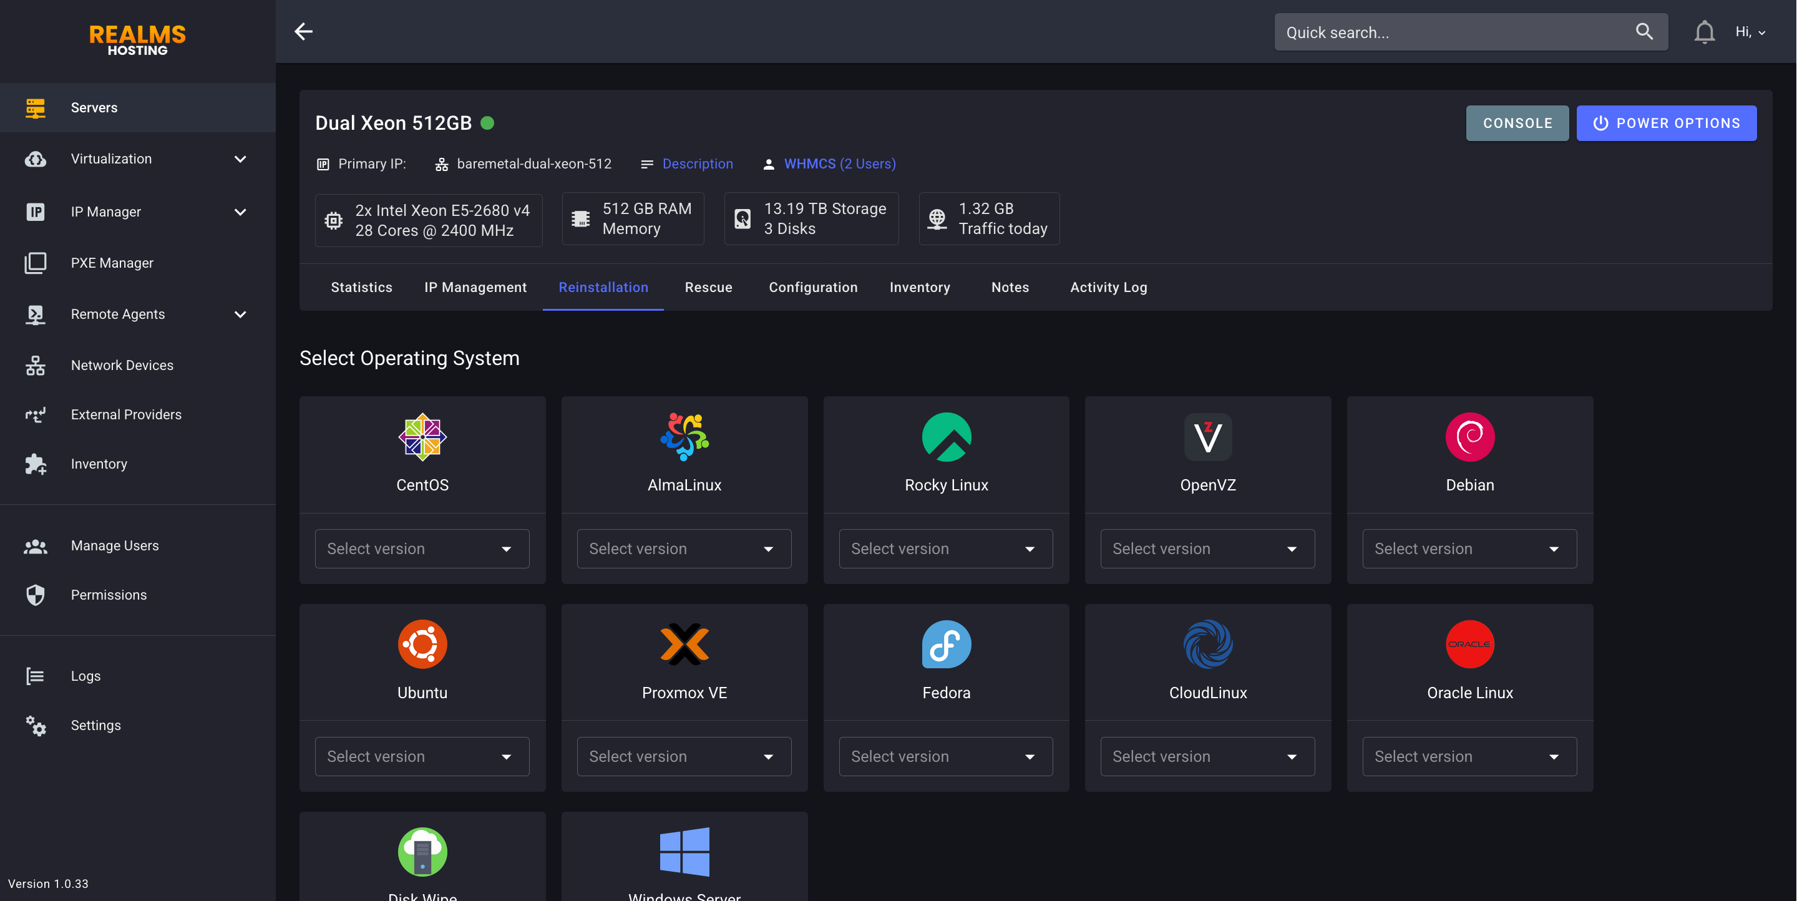Open Rocky Linux version dropdown
The height and width of the screenshot is (901, 1797).
coord(946,549)
